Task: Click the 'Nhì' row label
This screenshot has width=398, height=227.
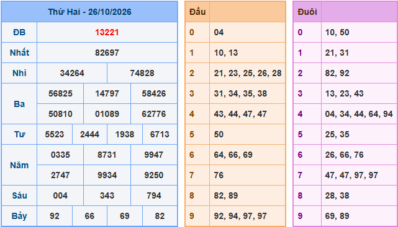Action: coord(19,74)
